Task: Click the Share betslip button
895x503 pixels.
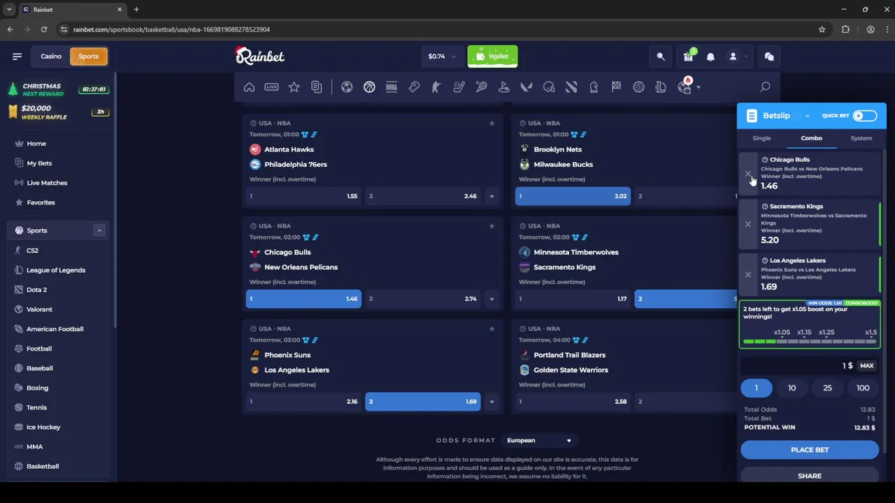Action: [810, 476]
